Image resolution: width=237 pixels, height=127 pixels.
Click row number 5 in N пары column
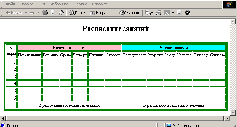click(11, 91)
